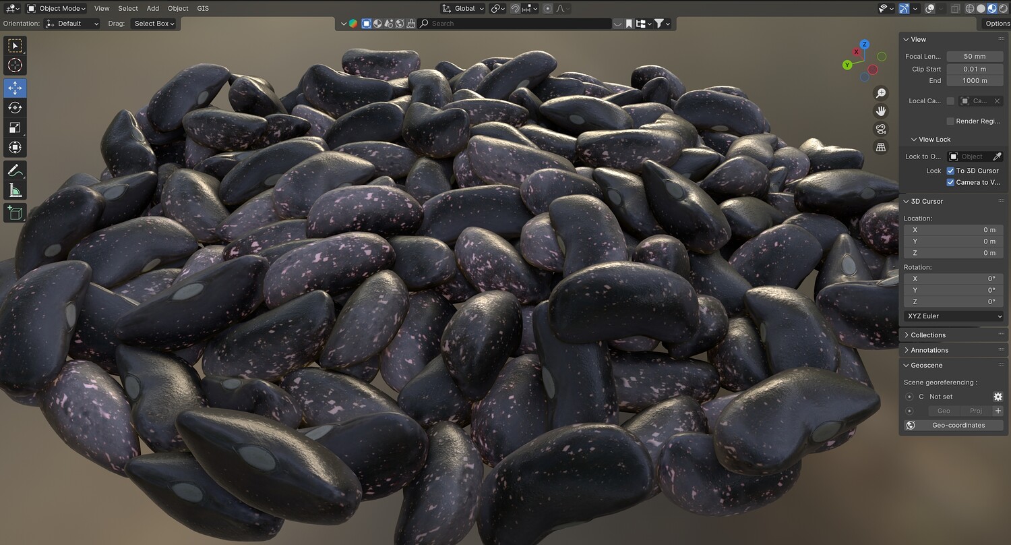Click the Clip Start 0.01 m field

[x=975, y=69]
